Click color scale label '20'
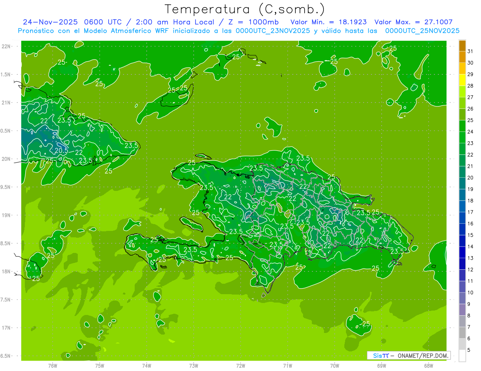Screen dimensions: 481x371 471,178
